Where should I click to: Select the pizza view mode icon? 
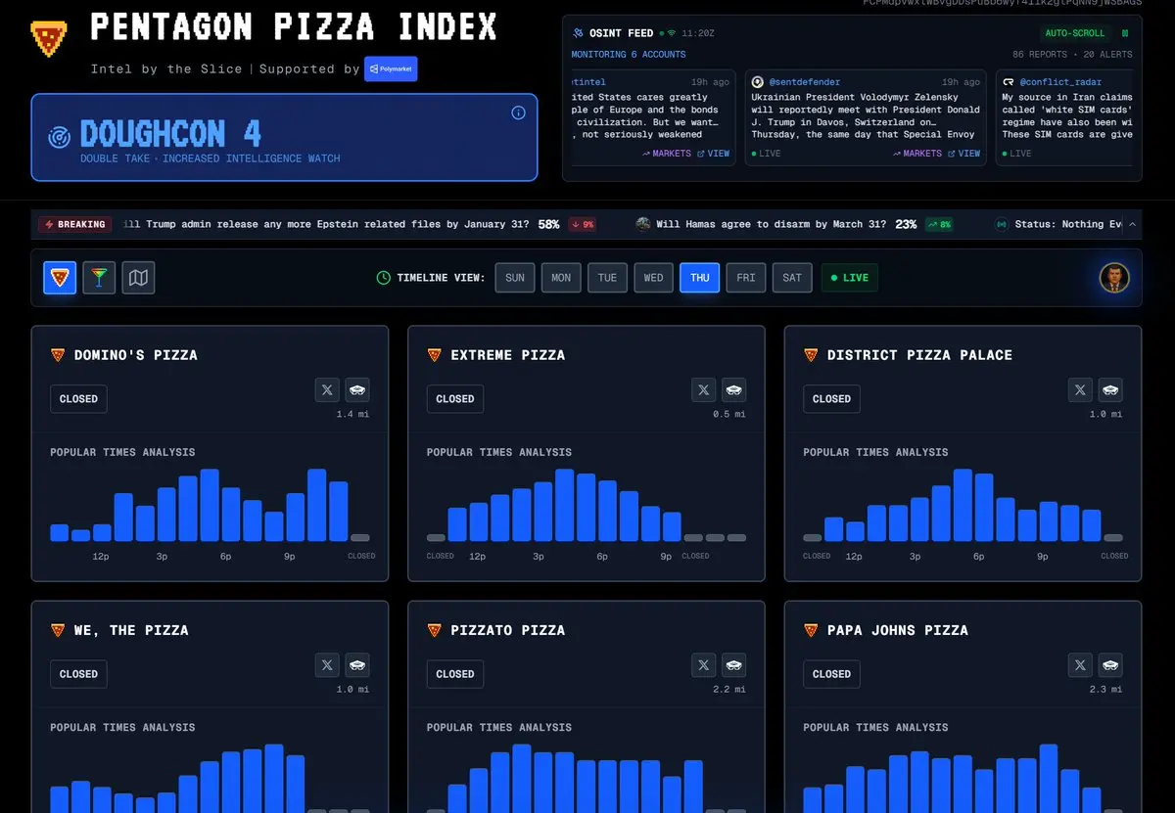pos(60,278)
